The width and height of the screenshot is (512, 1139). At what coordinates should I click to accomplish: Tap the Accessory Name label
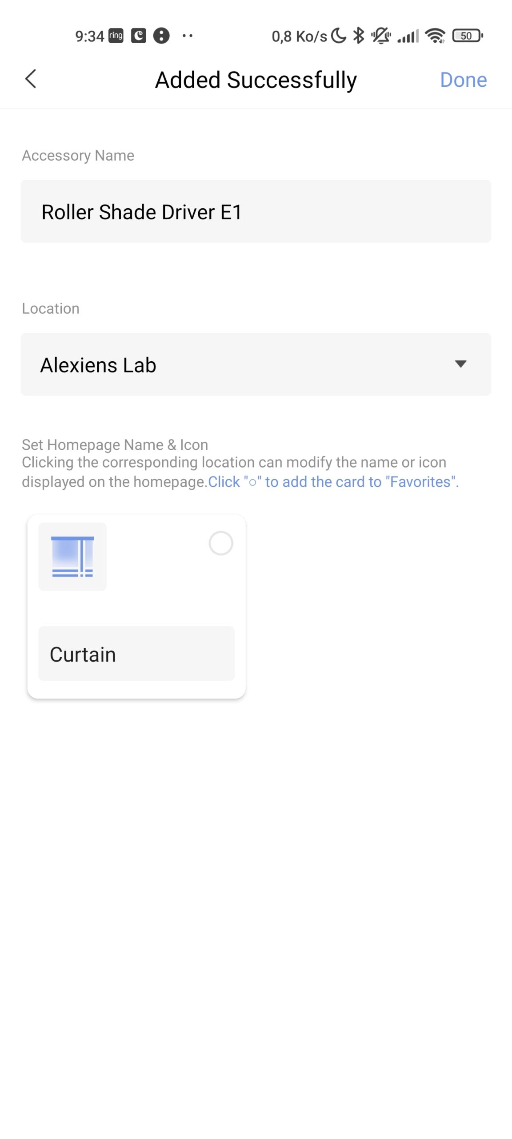pos(78,155)
